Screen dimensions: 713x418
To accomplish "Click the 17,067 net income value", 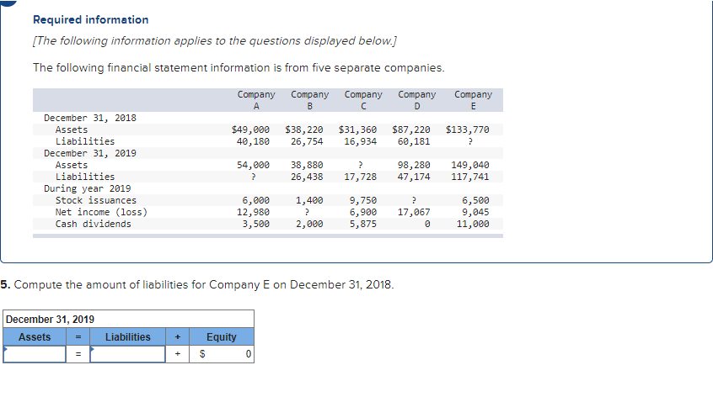I will pyautogui.click(x=414, y=213).
